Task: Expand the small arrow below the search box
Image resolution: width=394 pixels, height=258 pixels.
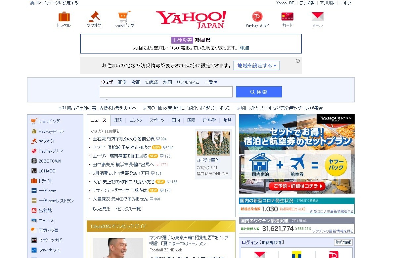Action: click(107, 99)
